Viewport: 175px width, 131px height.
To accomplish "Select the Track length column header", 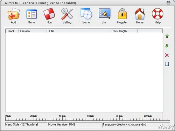I will (x=123, y=31).
